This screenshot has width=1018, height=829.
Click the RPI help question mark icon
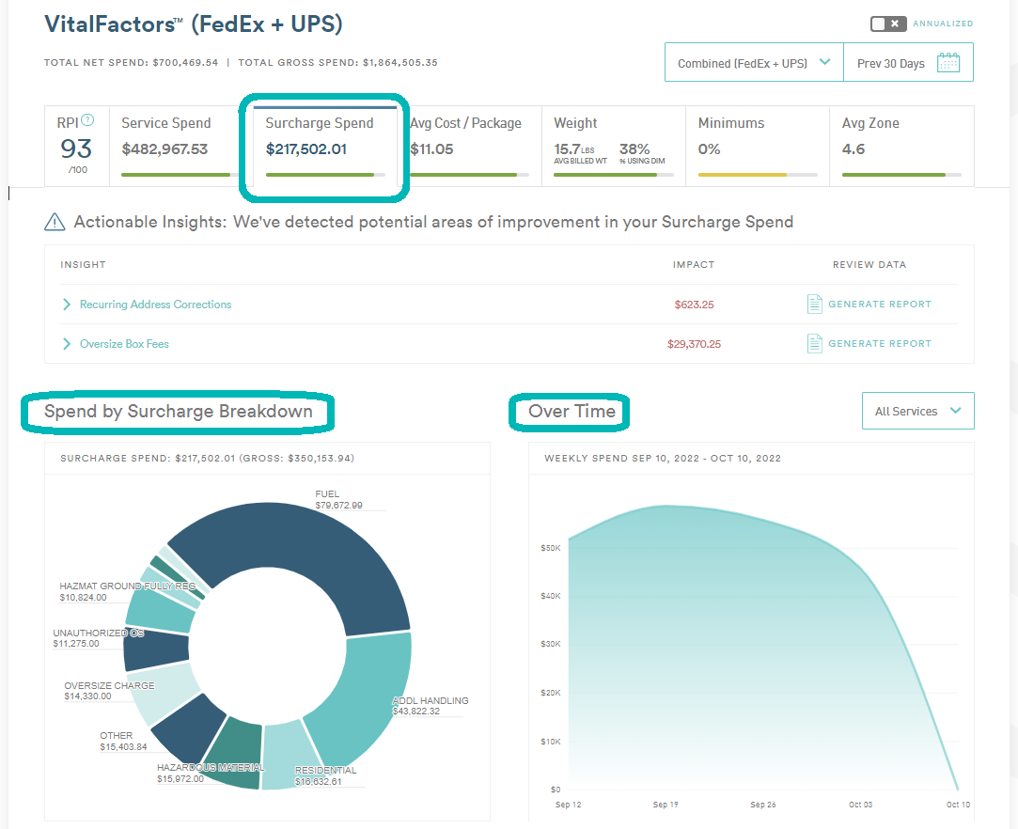click(x=87, y=120)
